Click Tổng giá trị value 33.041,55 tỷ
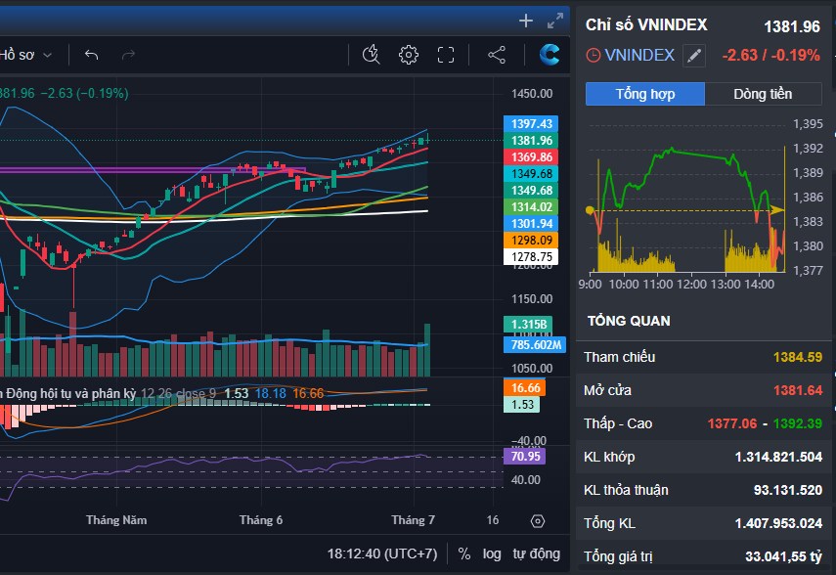 pyautogui.click(x=783, y=556)
